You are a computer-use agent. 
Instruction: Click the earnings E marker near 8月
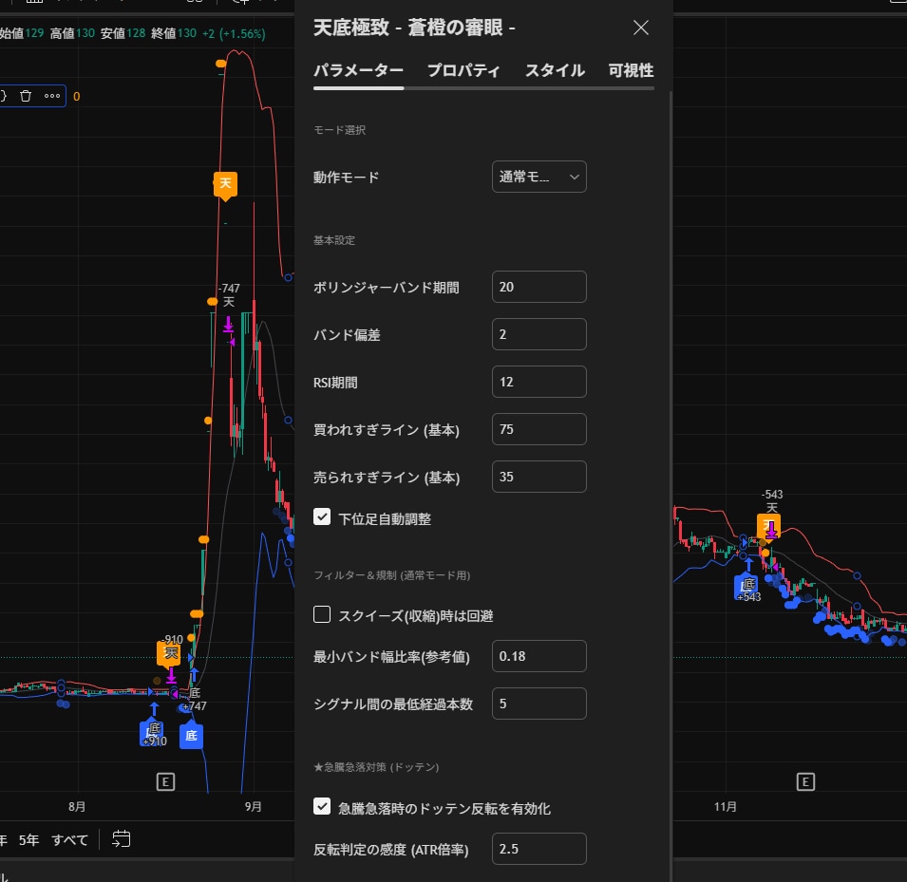(x=165, y=782)
